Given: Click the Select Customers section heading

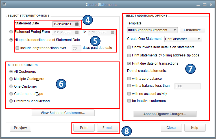Looking at the screenshot, I should coord(23,65).
